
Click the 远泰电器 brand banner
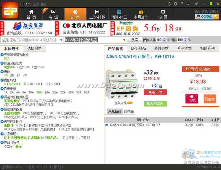click(x=29, y=28)
